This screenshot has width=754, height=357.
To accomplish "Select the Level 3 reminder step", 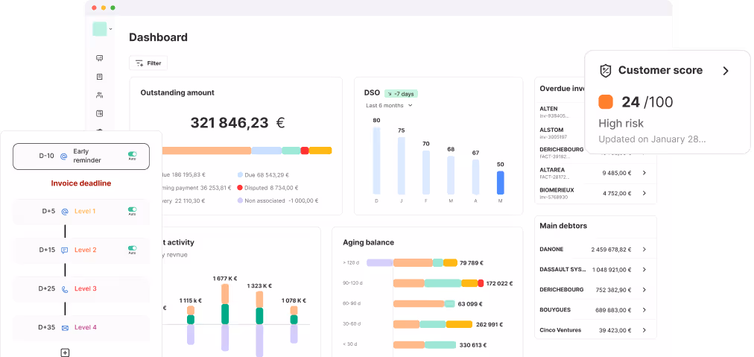I will pos(80,288).
